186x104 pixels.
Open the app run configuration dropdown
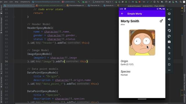click(x=86, y=2)
